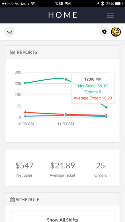Open the hamburger menu
Screen dimensions: 125x222
pyautogui.click(x=111, y=15)
